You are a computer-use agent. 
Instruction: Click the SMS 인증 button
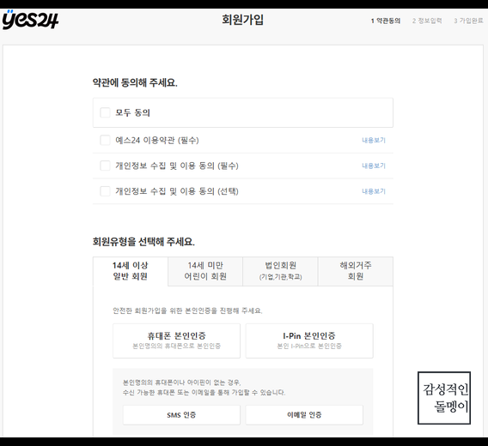pos(181,415)
